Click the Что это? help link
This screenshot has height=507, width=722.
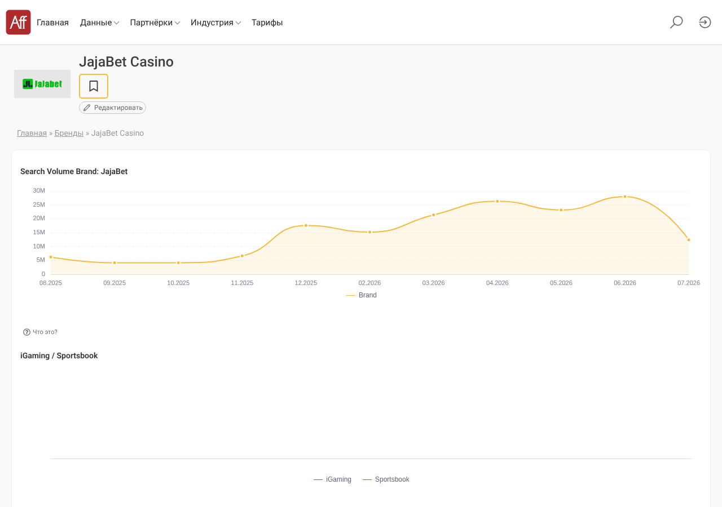pyautogui.click(x=45, y=332)
